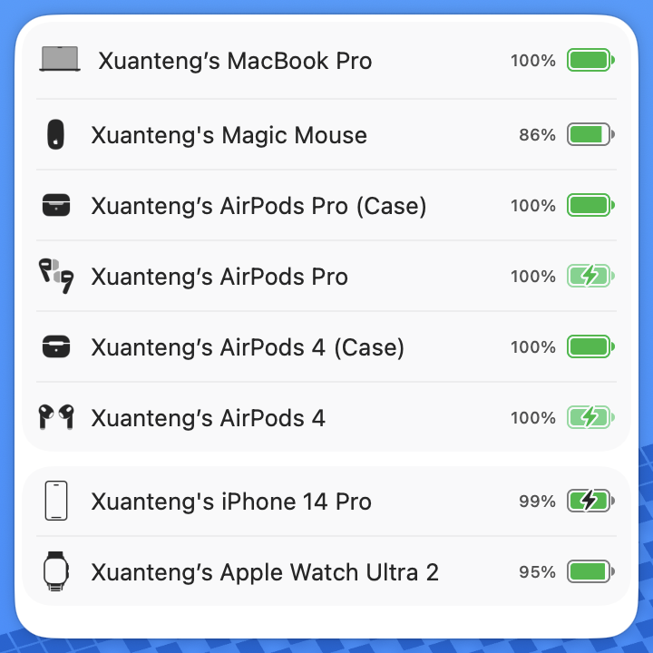Click the MacBook Pro laptop icon
653x653 pixels.
point(60,60)
